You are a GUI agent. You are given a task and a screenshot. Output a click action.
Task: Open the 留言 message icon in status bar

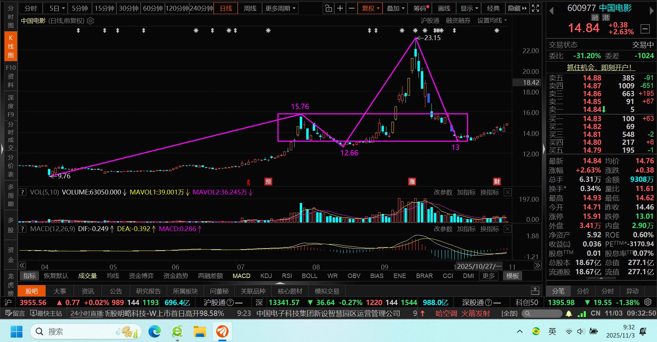tap(16, 314)
